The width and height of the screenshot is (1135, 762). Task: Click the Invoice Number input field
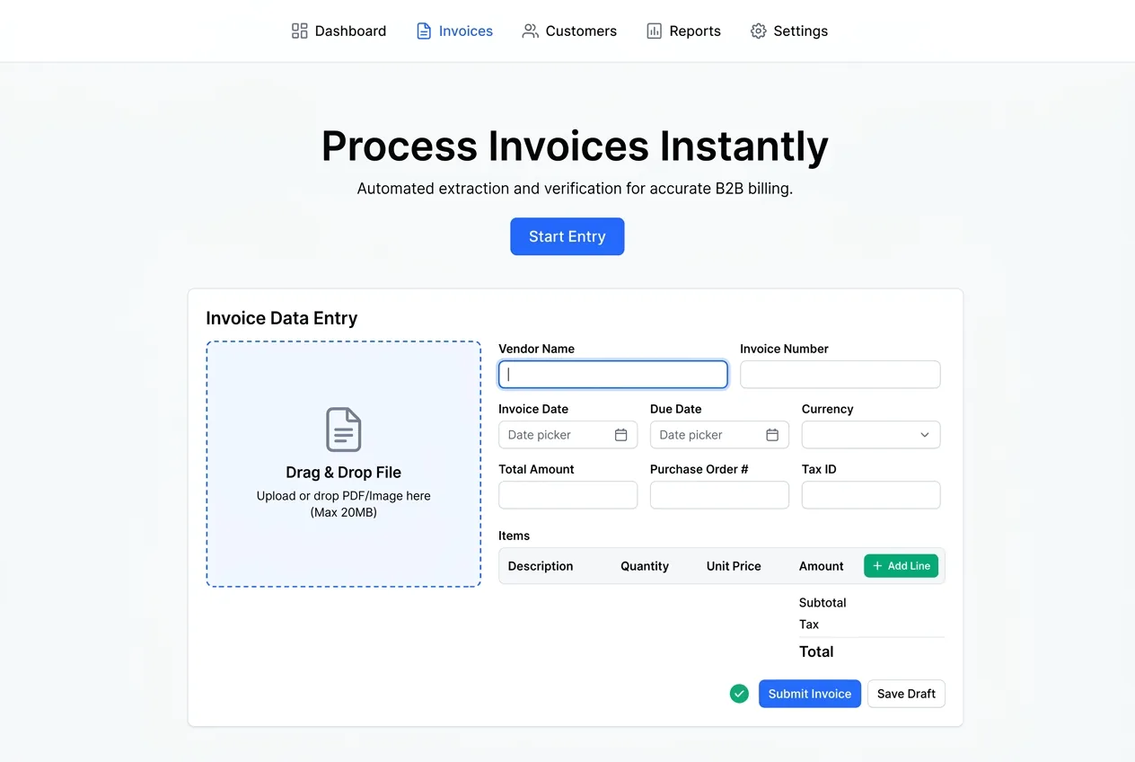click(x=840, y=374)
